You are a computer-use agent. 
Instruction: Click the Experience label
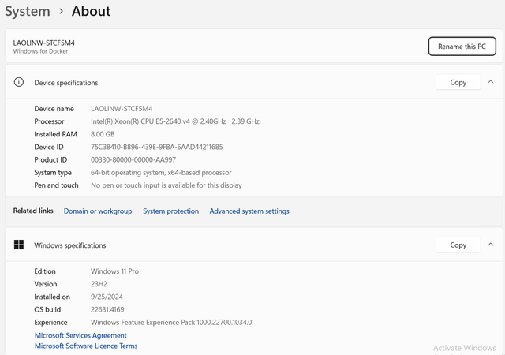click(50, 323)
